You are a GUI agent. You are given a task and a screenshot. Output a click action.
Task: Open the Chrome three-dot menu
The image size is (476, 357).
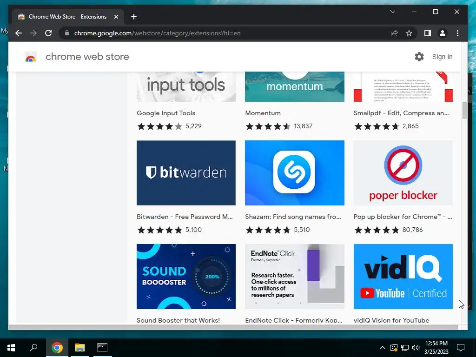(x=457, y=33)
